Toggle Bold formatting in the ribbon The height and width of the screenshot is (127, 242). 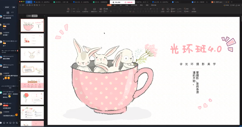tap(111, 11)
